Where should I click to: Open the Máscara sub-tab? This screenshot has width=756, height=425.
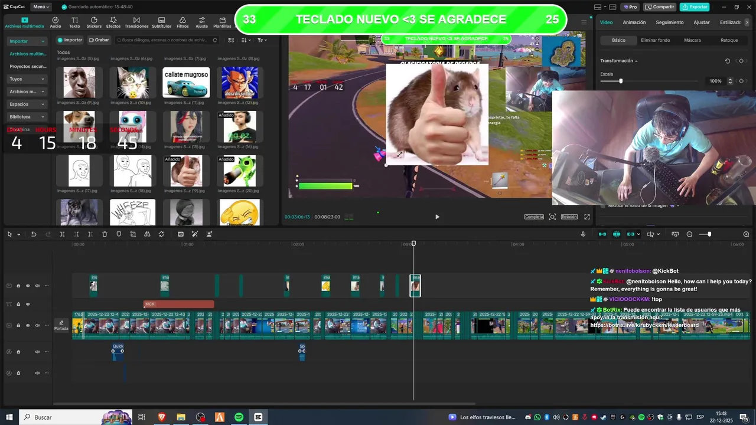coord(692,40)
